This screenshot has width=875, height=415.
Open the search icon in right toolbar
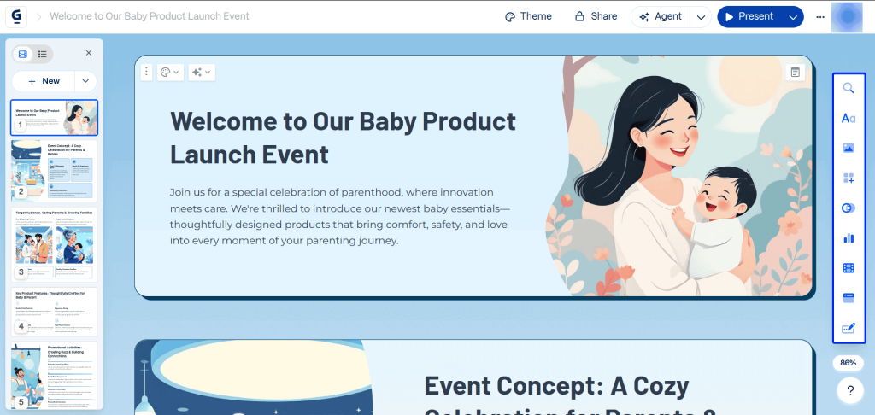pos(849,88)
